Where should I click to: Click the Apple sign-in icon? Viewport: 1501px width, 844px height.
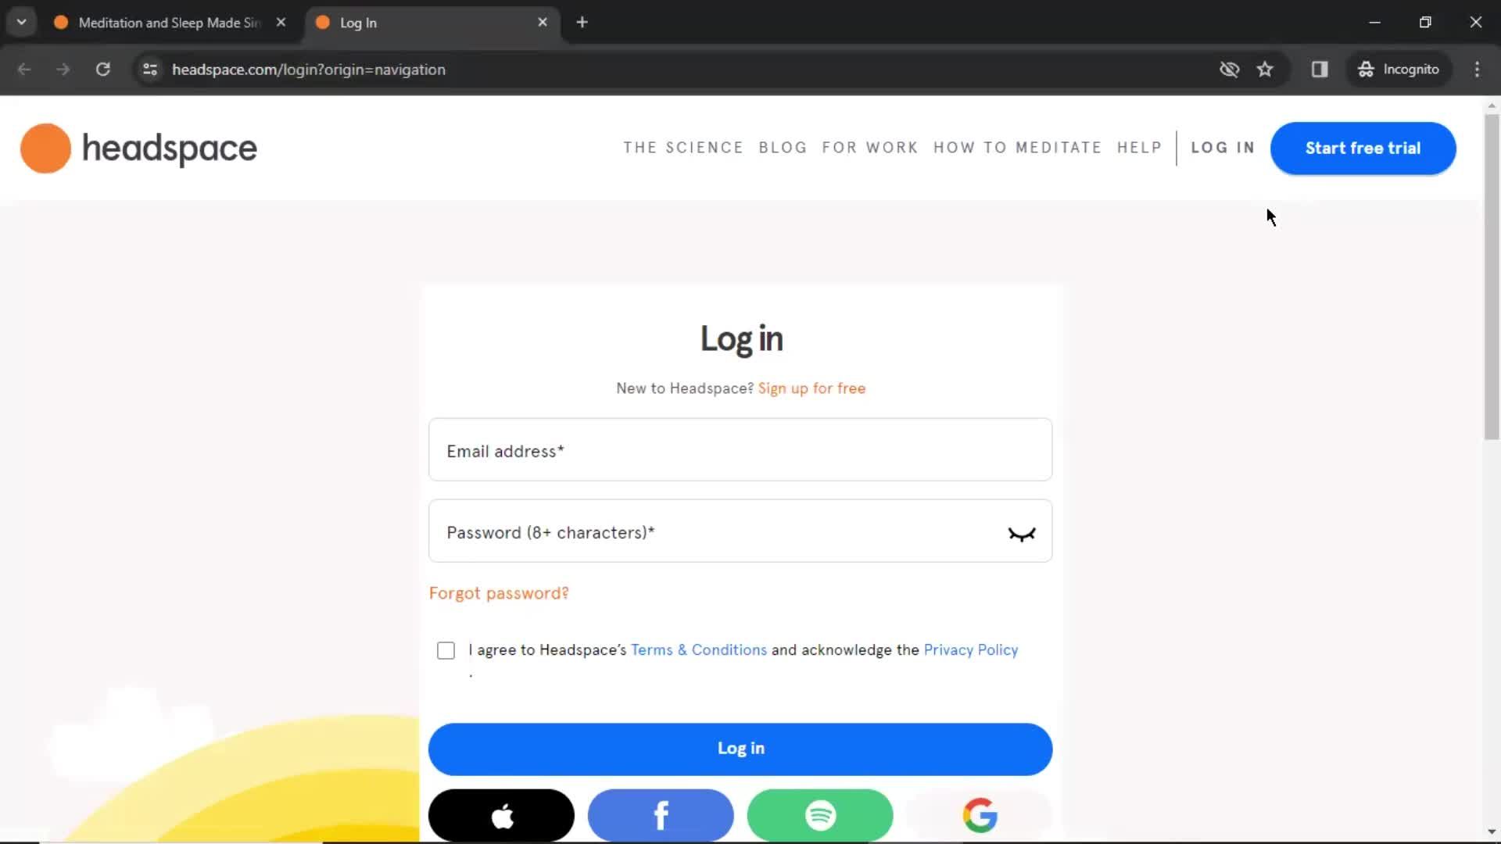point(501,816)
